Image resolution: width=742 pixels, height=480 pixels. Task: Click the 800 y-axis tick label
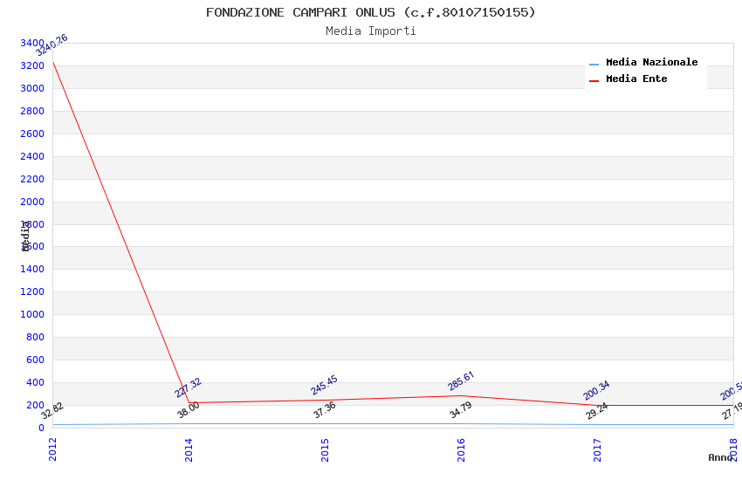35,337
